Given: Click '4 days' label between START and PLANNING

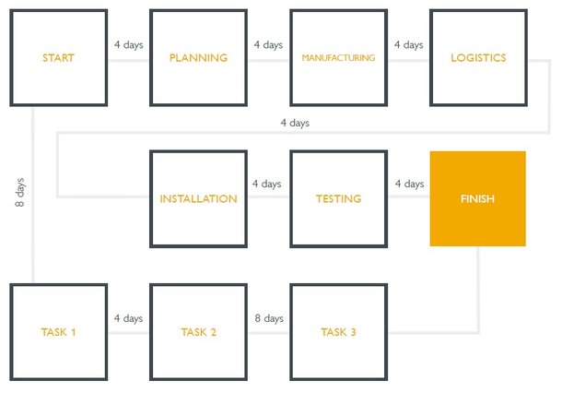Looking at the screenshot, I should coord(128,44).
